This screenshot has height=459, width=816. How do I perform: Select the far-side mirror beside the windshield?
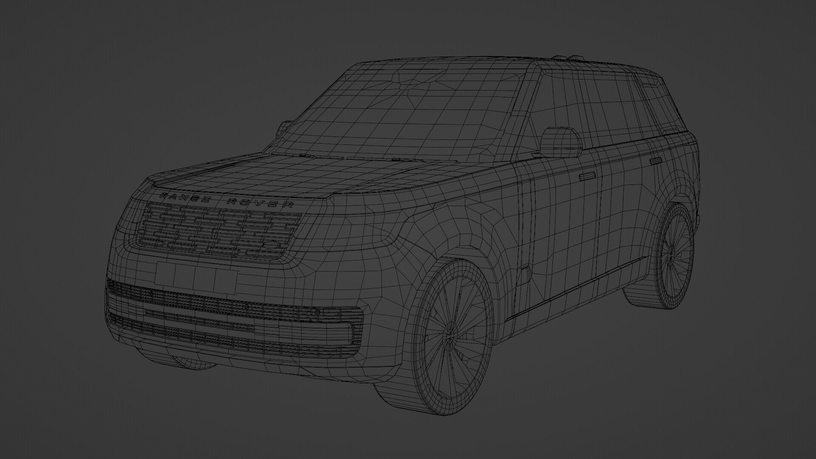coord(283,128)
